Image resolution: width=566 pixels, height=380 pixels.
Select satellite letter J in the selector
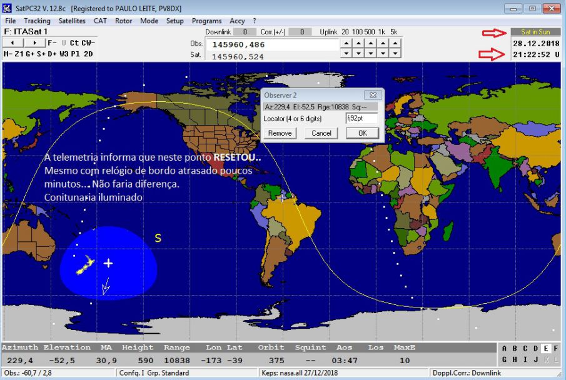[535, 359]
